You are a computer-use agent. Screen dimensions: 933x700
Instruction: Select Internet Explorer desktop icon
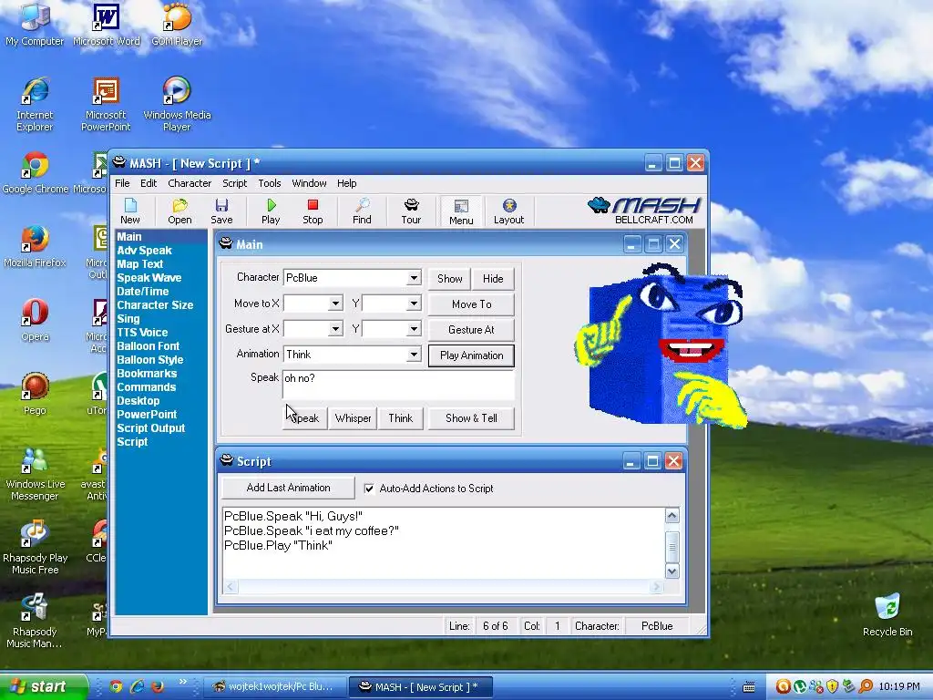tap(35, 105)
